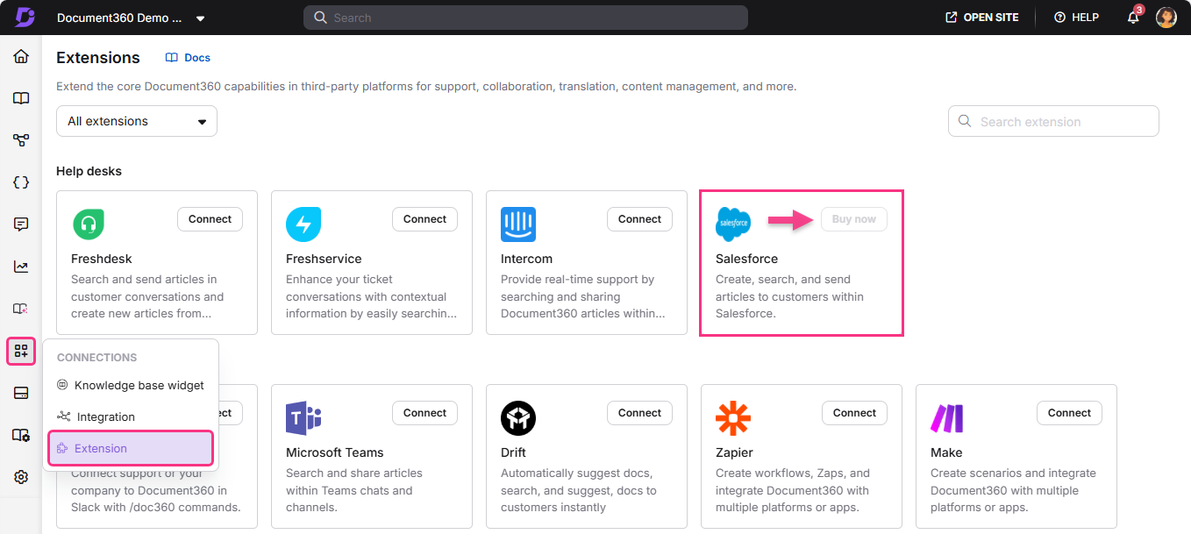Click the Docs book icon

pos(172,58)
